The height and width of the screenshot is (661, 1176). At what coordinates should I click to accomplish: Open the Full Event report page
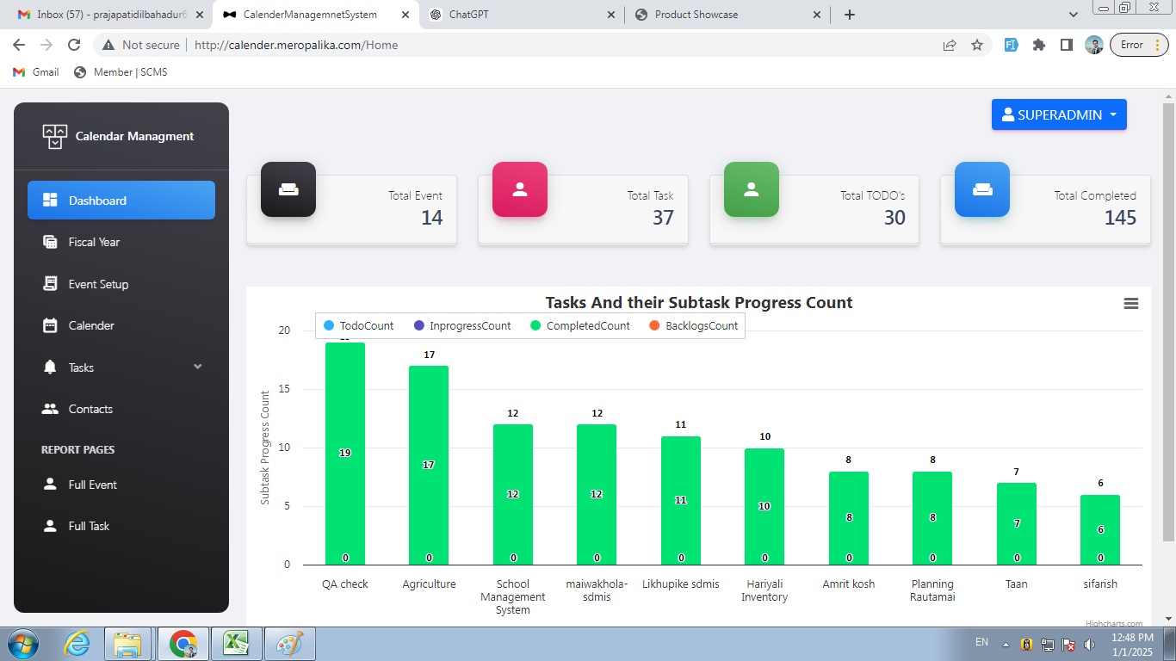coord(92,485)
